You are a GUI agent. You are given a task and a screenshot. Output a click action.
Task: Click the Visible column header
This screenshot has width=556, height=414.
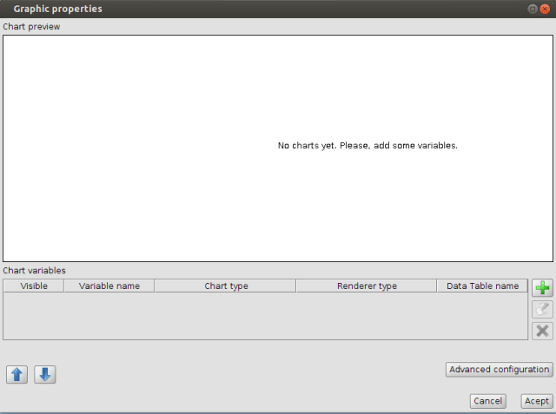(x=34, y=286)
